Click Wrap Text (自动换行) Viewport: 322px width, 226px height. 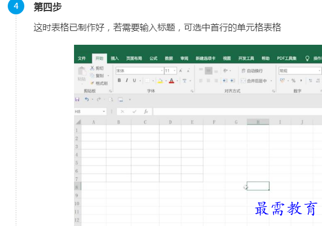252,71
